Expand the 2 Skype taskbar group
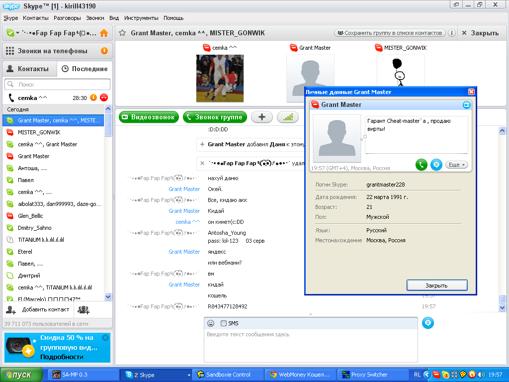This screenshot has height=382, width=509. [156, 375]
